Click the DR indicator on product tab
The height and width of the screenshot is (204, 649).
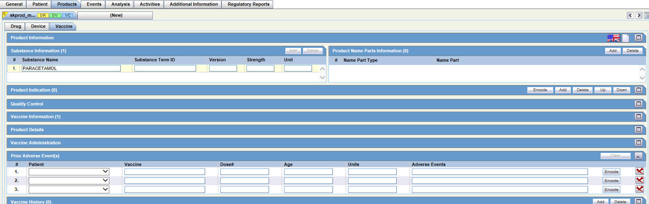click(43, 16)
